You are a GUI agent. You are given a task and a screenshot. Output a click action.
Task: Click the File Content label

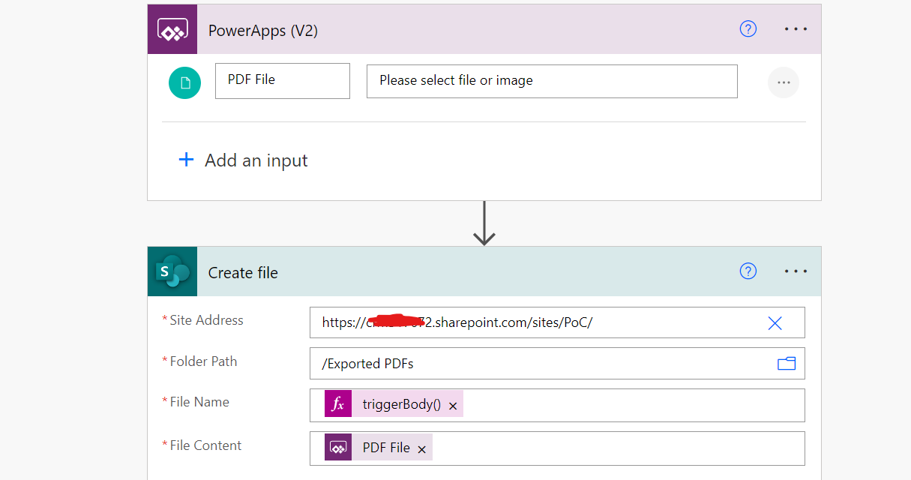pos(205,445)
